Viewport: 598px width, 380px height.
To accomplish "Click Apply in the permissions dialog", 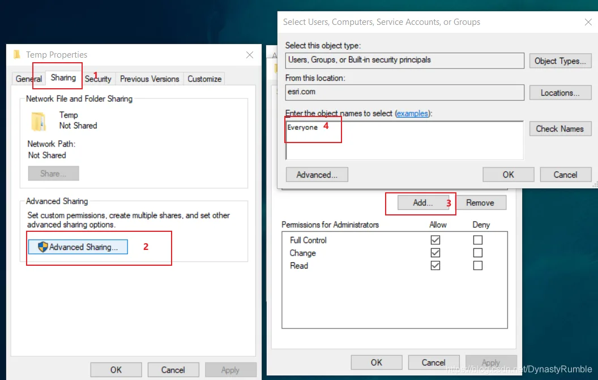I will 491,362.
